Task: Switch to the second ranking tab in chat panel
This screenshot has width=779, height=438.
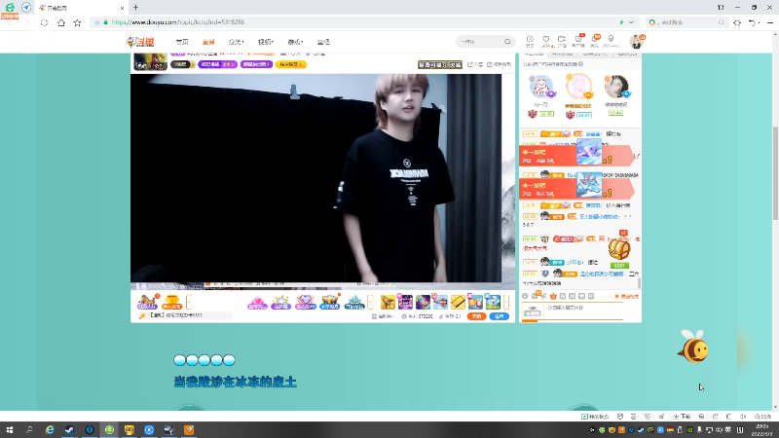Action: point(562,54)
